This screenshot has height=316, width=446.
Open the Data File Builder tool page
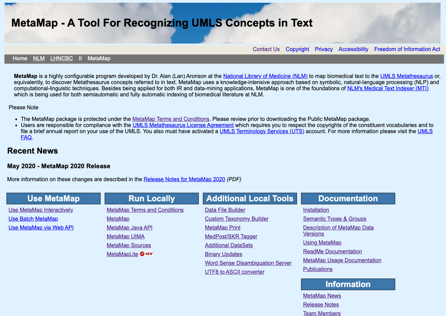[x=225, y=210]
